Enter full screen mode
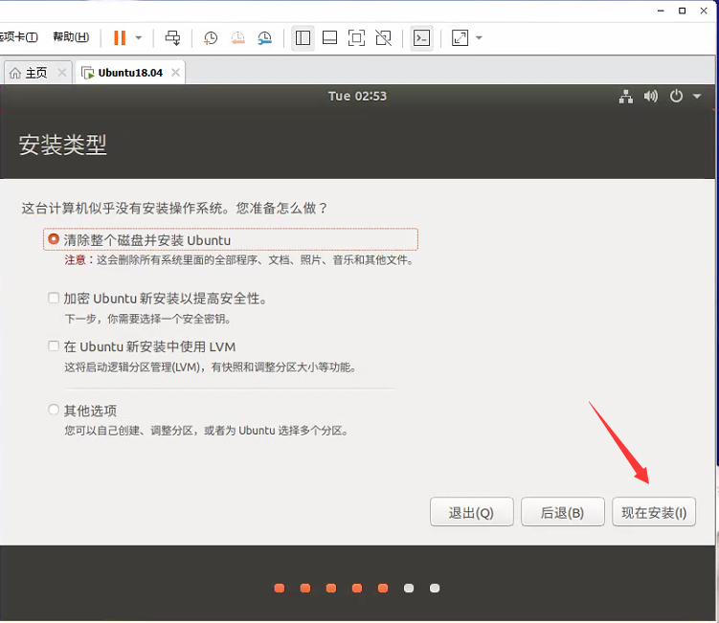Screen dimensions: 719x623 click(356, 37)
